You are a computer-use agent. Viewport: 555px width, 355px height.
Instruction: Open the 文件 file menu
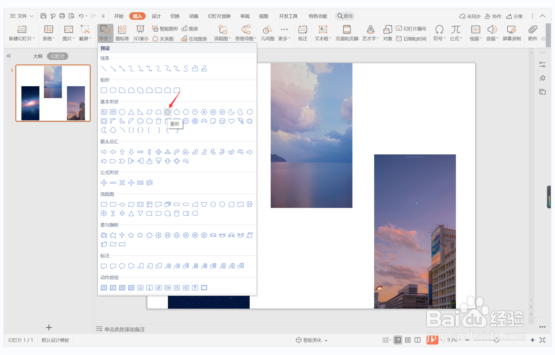[22, 16]
